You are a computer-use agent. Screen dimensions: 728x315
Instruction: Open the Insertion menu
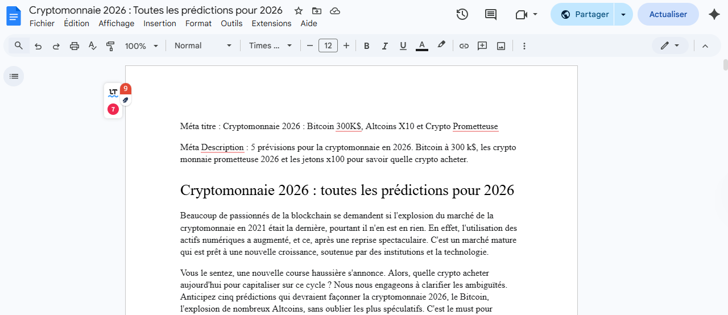click(x=160, y=23)
